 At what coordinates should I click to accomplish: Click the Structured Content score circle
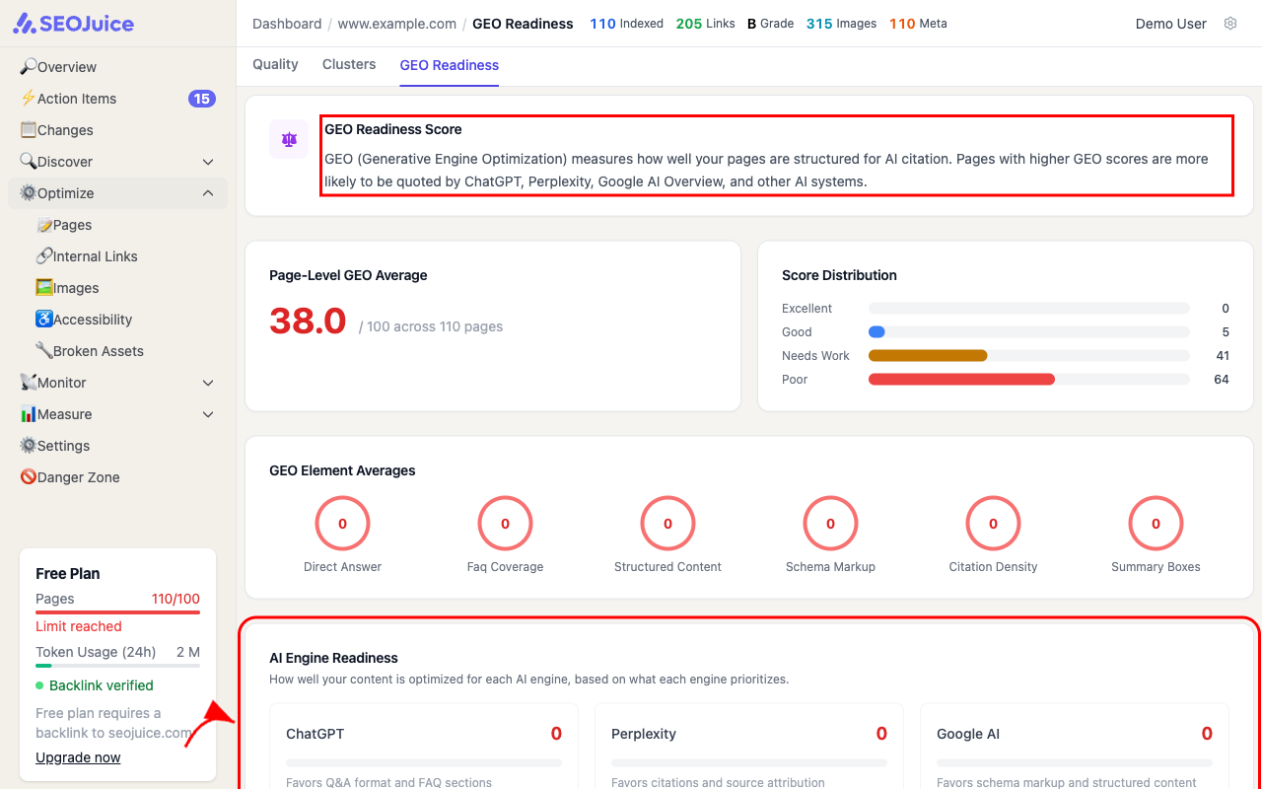pos(667,524)
